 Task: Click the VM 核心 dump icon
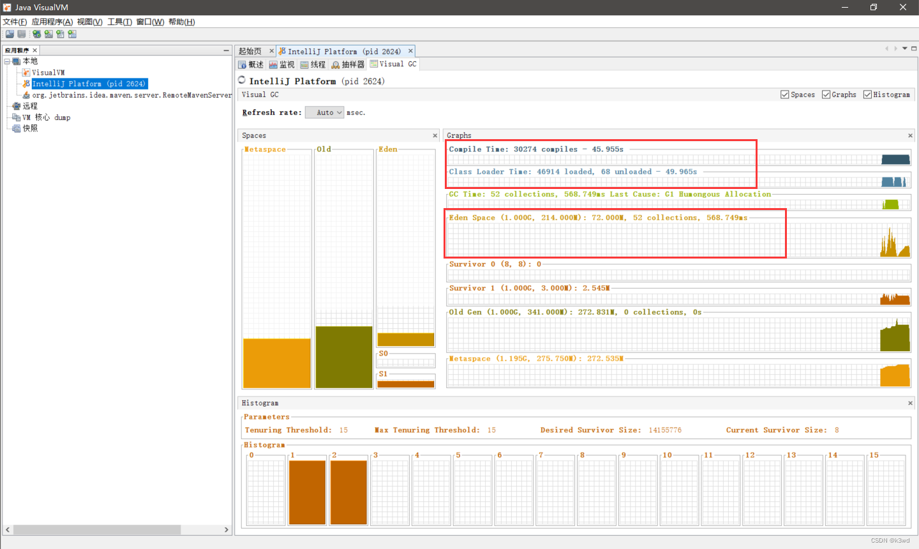point(17,117)
